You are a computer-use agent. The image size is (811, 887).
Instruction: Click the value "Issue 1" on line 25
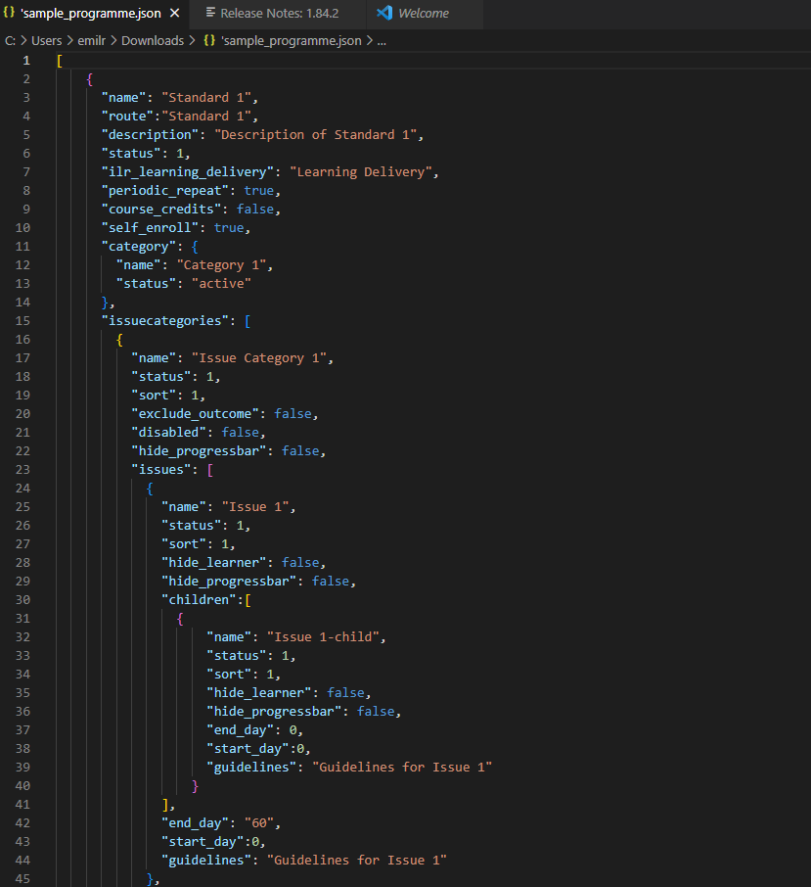click(255, 507)
